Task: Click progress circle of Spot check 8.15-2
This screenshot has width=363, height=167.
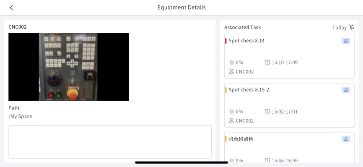Action: tap(231, 111)
